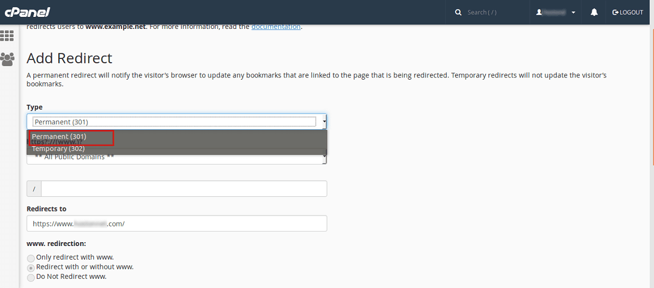This screenshot has width=654, height=288.
Task: Click the cPanel logo
Action: point(27,12)
